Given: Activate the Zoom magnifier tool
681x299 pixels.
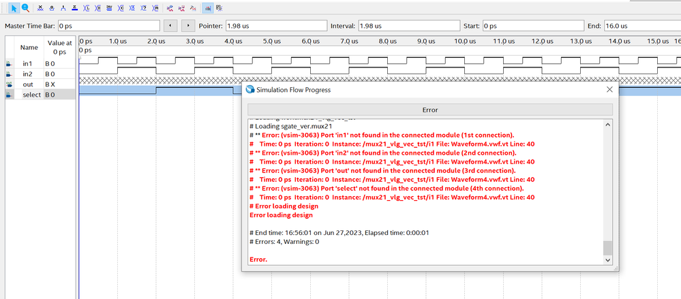Looking at the screenshot, I should 26,8.
